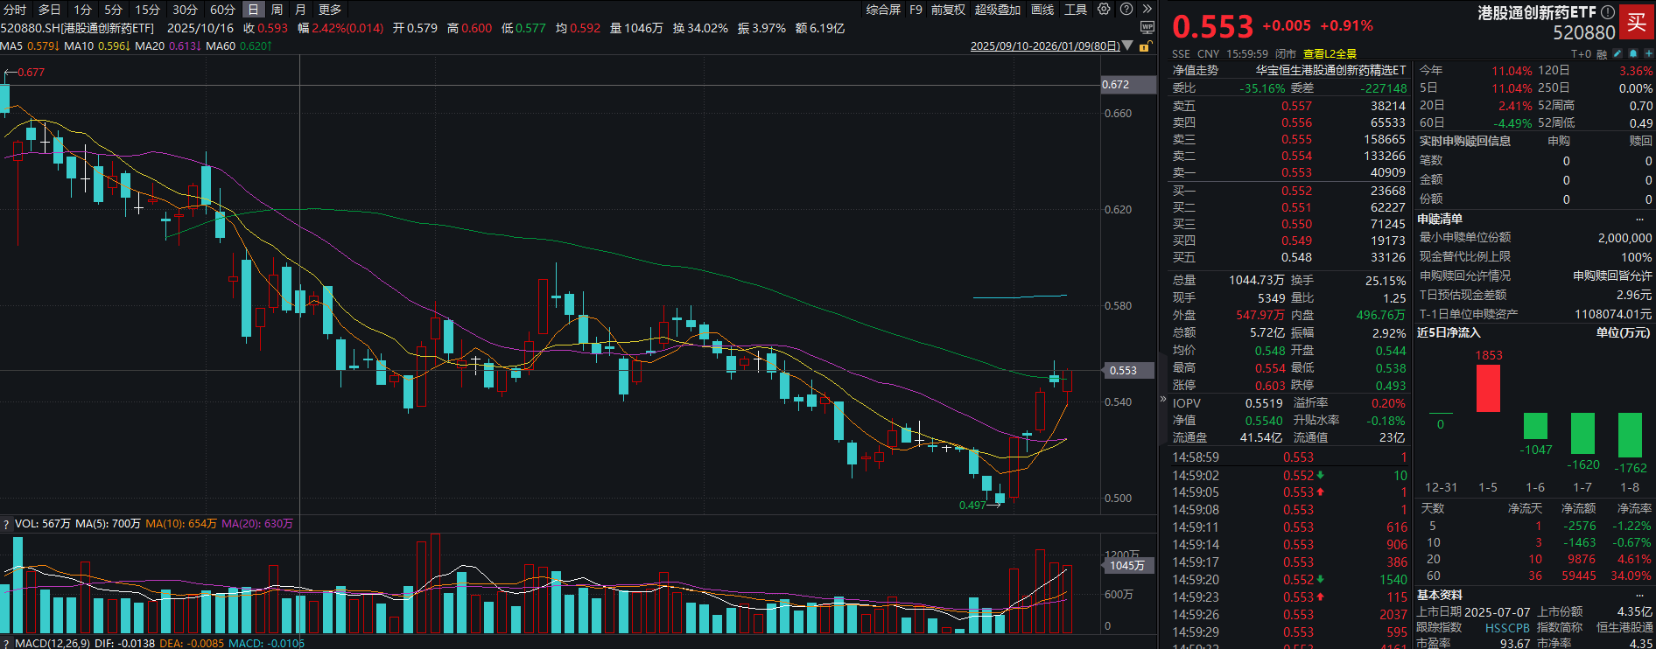The width and height of the screenshot is (1656, 649).
Task: Click the WP monitor icon
Action: [1147, 28]
